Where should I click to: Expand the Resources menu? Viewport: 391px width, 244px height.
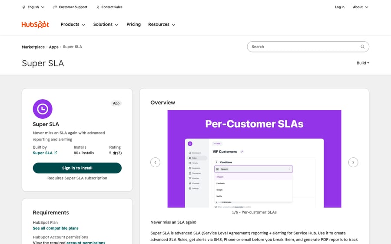coord(162,24)
